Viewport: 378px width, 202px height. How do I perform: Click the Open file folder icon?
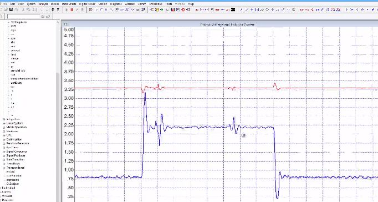point(6,9)
